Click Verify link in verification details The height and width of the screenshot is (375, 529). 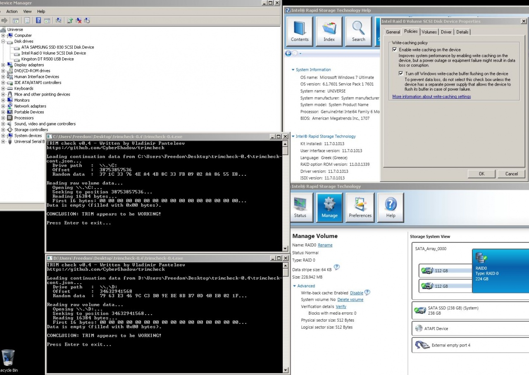(x=341, y=307)
